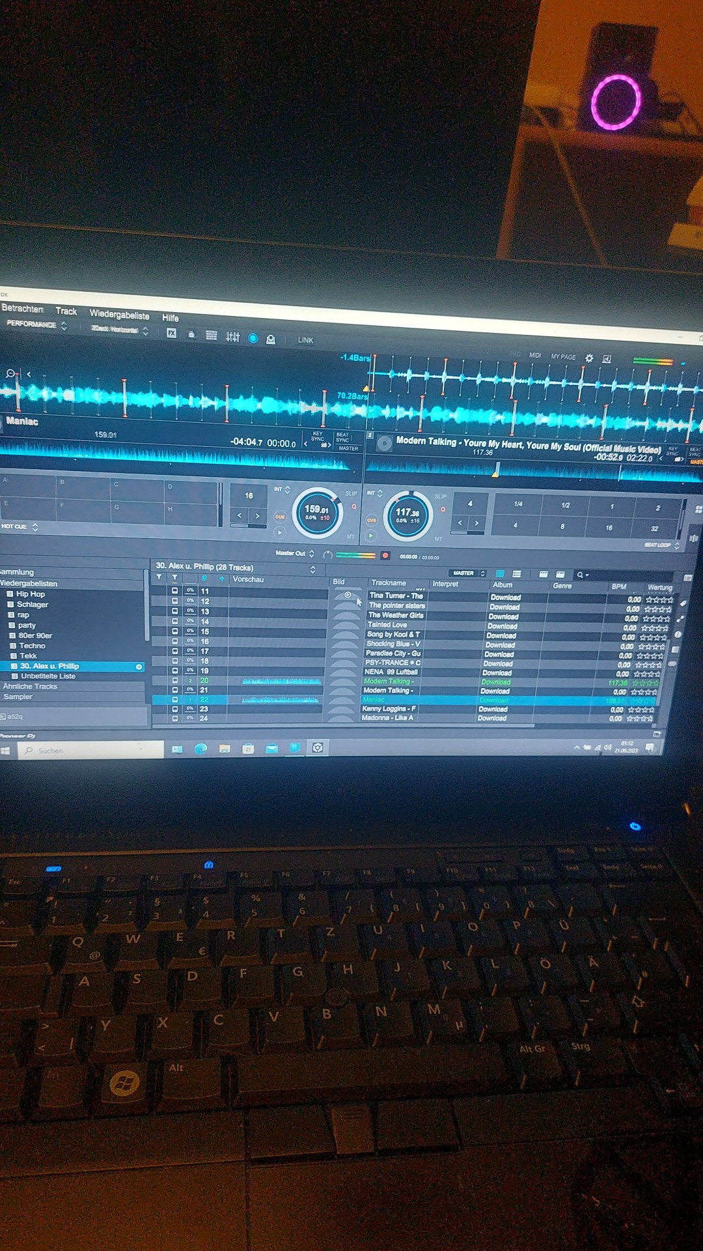Image resolution: width=703 pixels, height=1251 pixels.
Task: Select the 1/4 beat loop pad
Action: pos(518,504)
